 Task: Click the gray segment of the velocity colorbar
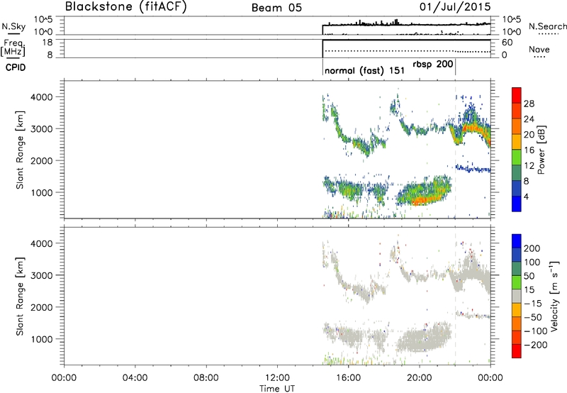click(517, 297)
